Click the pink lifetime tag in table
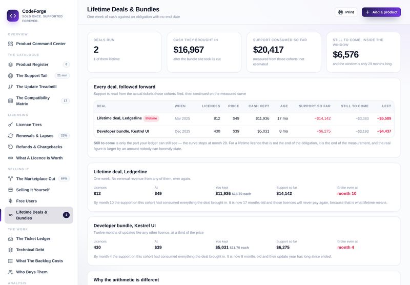 point(151,118)
